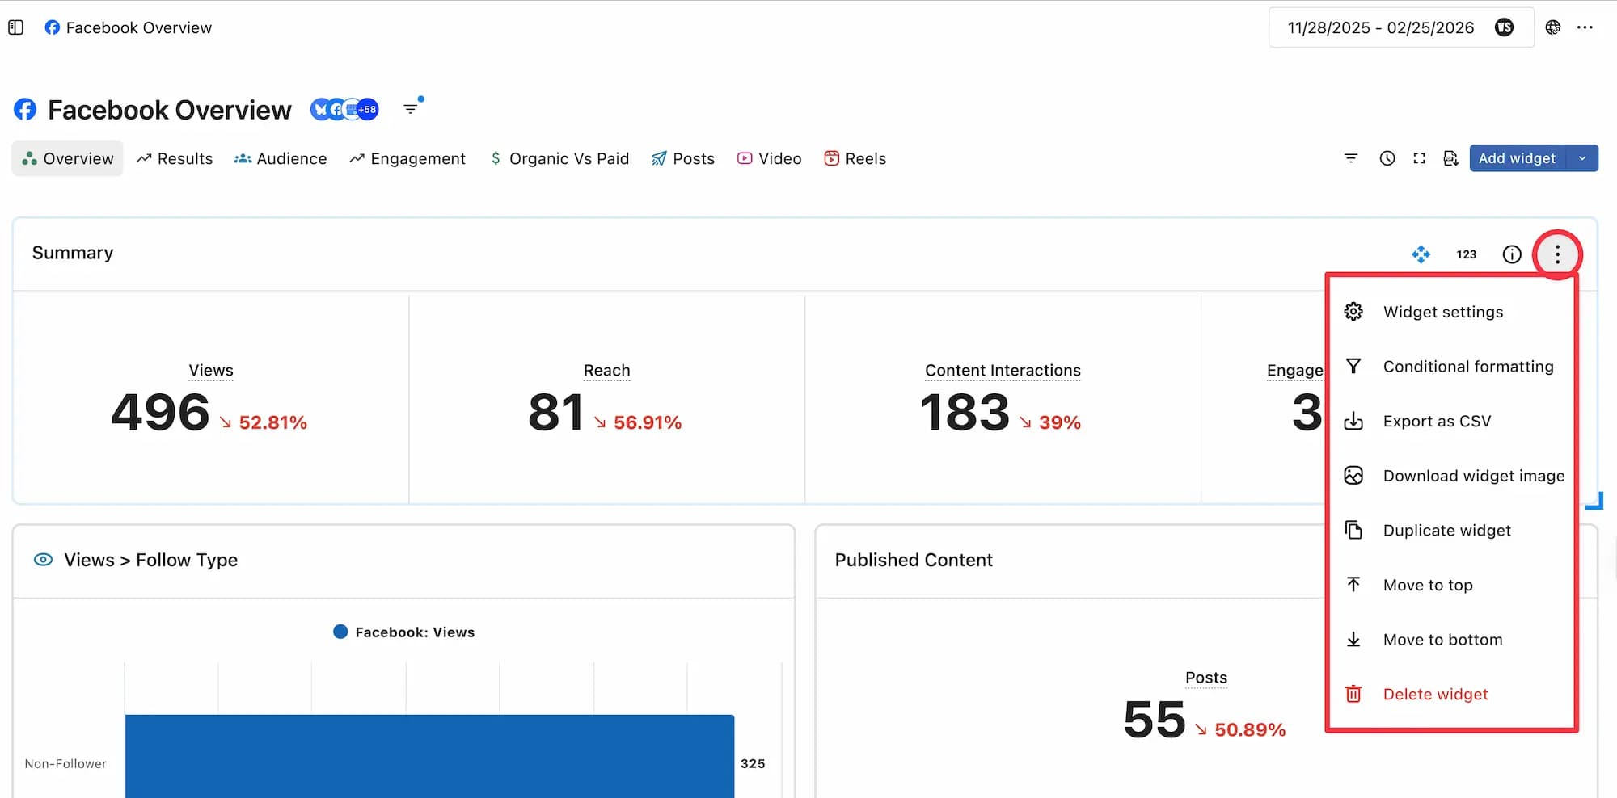1617x798 pixels.
Task: Click the Summary widget move handle icon
Action: [x=1421, y=254]
